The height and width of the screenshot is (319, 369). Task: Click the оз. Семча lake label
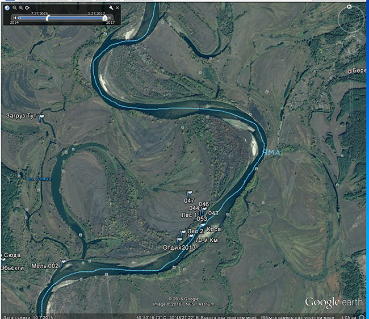[40, 179]
